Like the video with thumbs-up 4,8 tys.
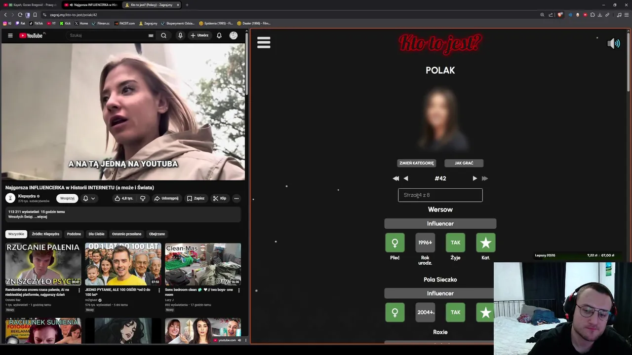Viewport: 632px width, 355px height. click(x=123, y=198)
